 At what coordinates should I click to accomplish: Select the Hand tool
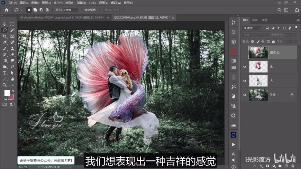click(12, 79)
